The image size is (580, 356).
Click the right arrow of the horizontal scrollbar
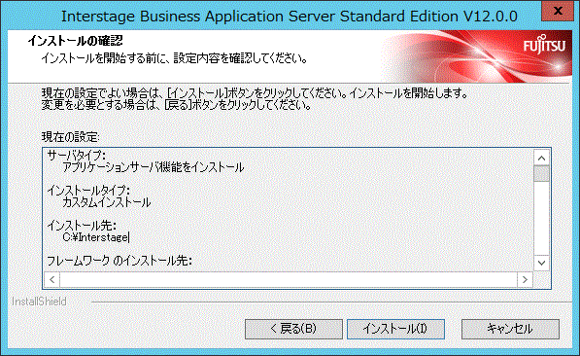pyautogui.click(x=525, y=279)
